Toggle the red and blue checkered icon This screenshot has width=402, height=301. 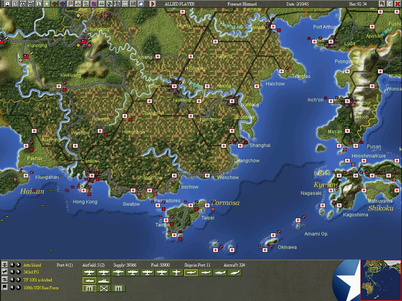point(94,4)
